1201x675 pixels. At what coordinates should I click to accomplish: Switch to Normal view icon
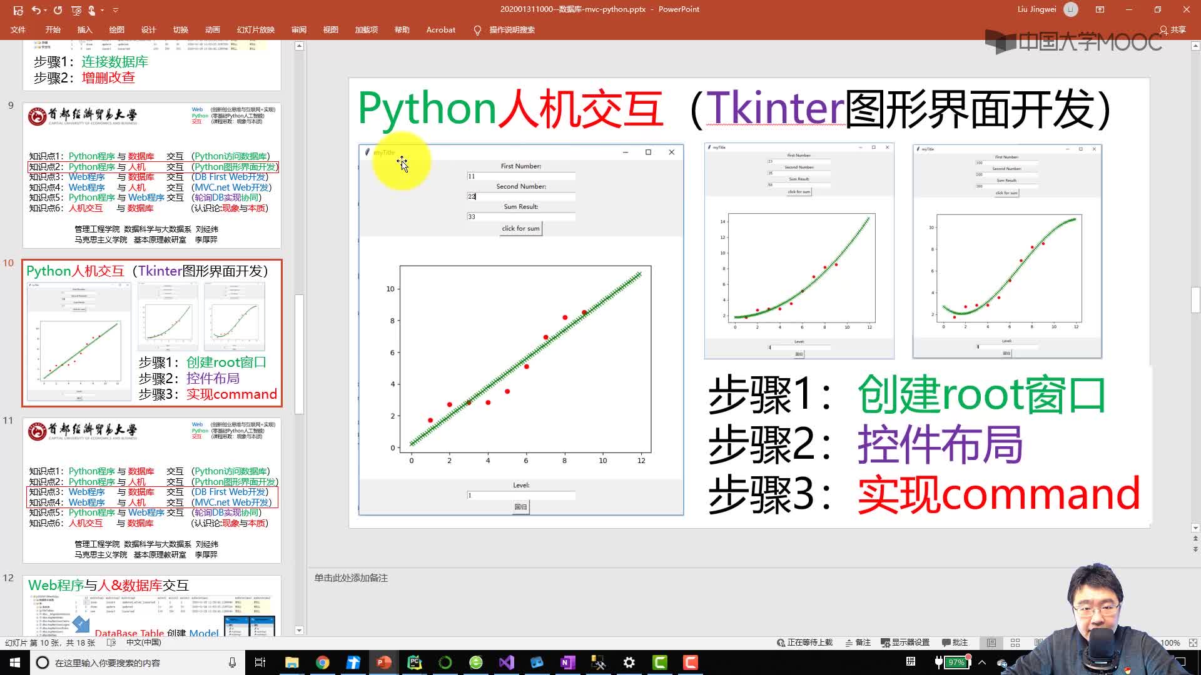click(x=991, y=642)
